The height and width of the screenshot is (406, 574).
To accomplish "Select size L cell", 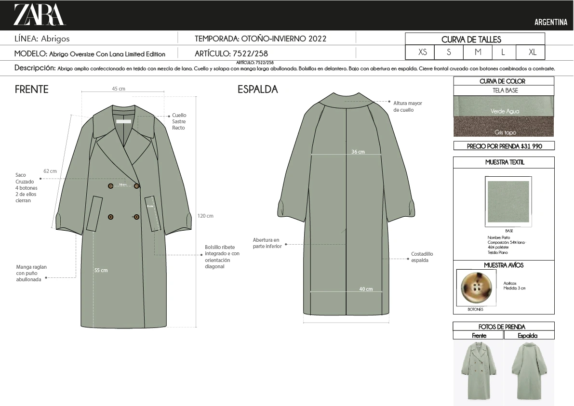I will click(x=504, y=52).
